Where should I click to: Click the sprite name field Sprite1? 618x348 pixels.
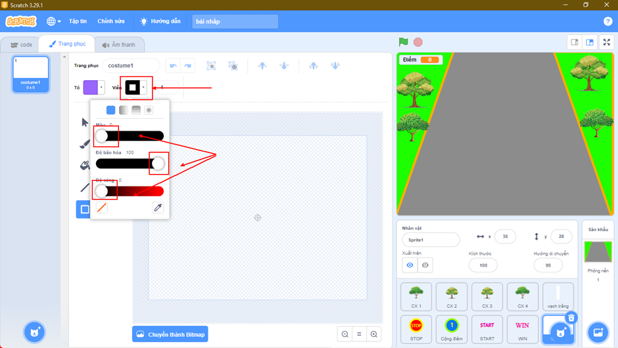tap(431, 240)
